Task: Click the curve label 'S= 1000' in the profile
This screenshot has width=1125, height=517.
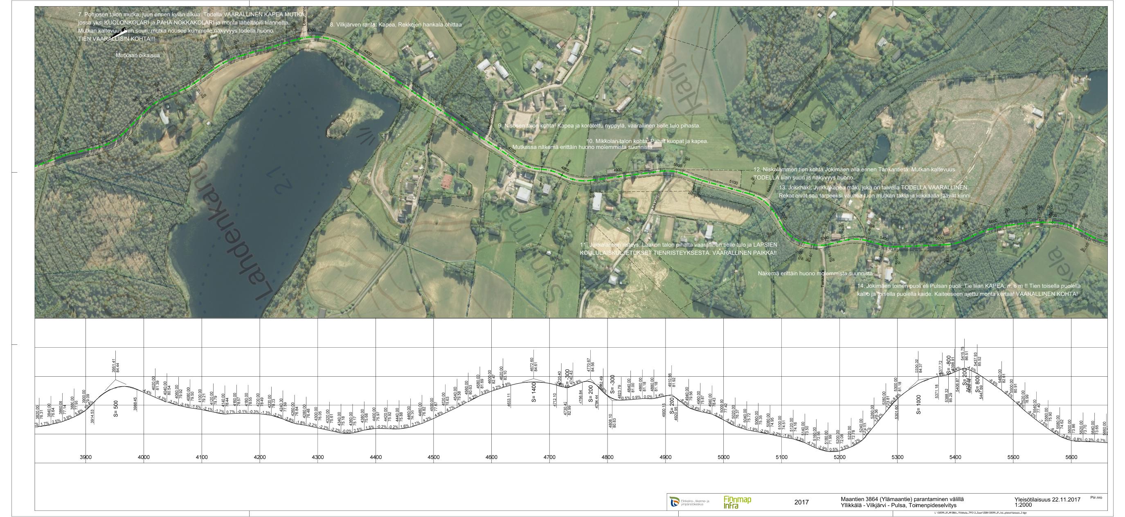Action: point(919,405)
